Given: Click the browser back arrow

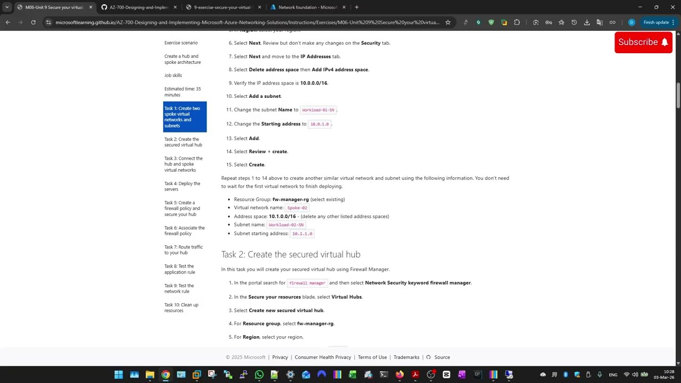Looking at the screenshot, I should 7,22.
